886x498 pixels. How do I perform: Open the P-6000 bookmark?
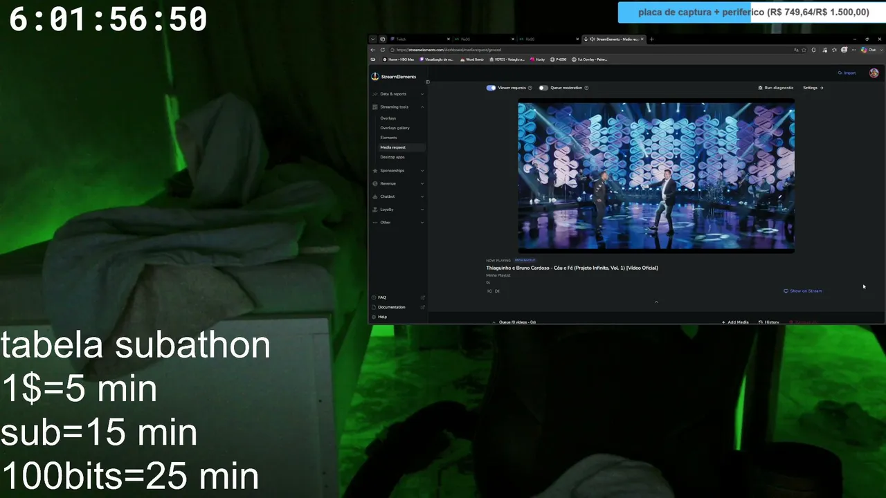click(x=558, y=59)
